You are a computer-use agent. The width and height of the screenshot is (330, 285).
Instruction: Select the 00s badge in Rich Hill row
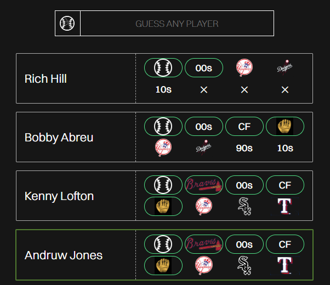point(204,68)
